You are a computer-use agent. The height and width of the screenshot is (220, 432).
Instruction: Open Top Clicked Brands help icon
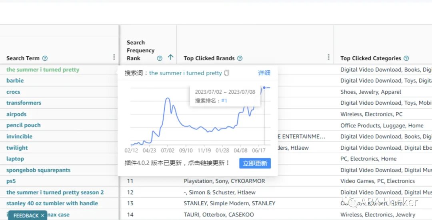point(240,58)
